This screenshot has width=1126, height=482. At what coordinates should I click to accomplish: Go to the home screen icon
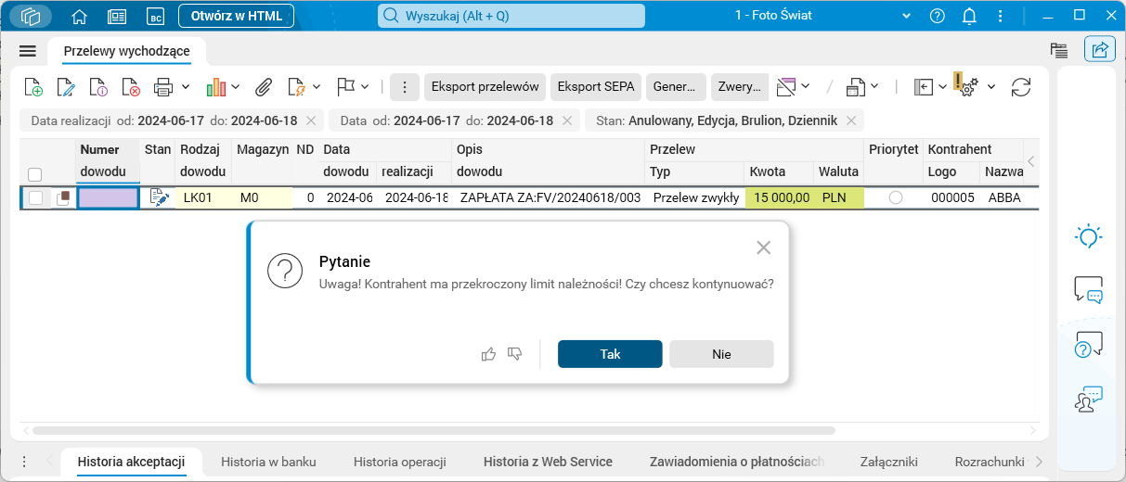click(x=80, y=16)
